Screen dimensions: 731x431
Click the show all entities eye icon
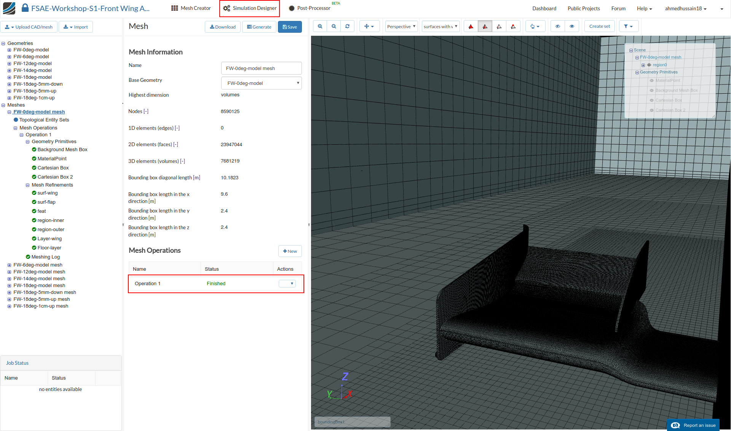coord(571,26)
